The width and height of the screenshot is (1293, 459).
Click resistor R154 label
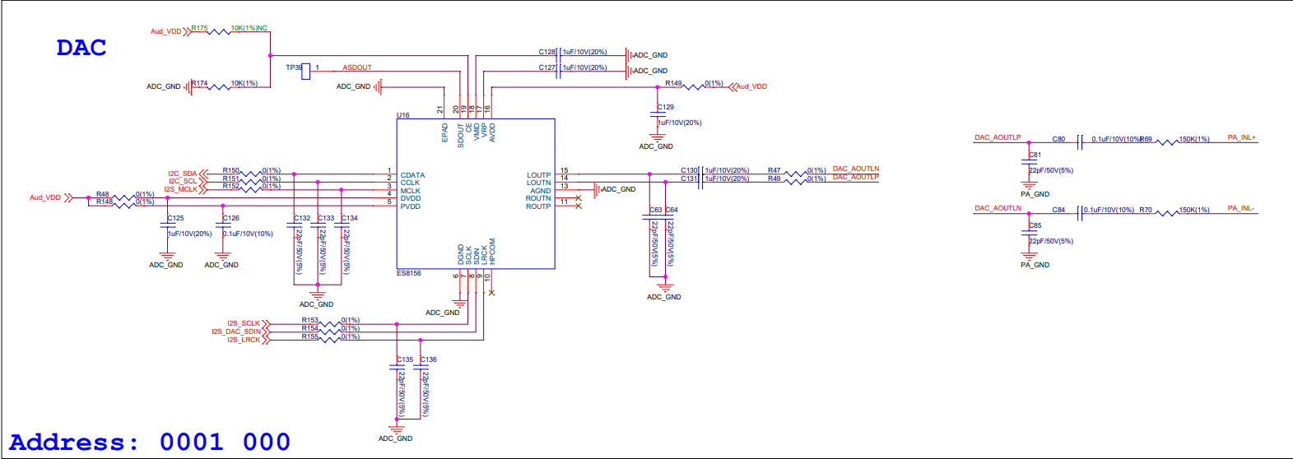point(309,328)
